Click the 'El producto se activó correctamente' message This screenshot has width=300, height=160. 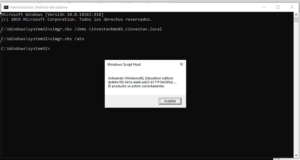[136, 86]
